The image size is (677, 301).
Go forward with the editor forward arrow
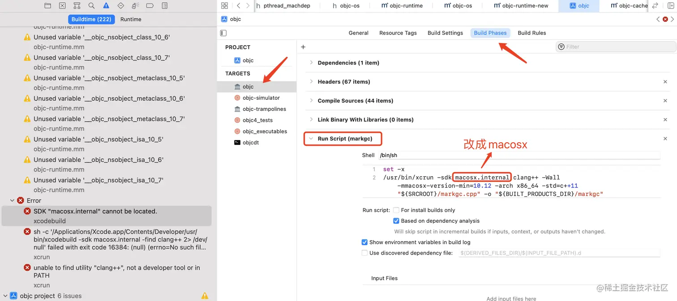coord(248,6)
